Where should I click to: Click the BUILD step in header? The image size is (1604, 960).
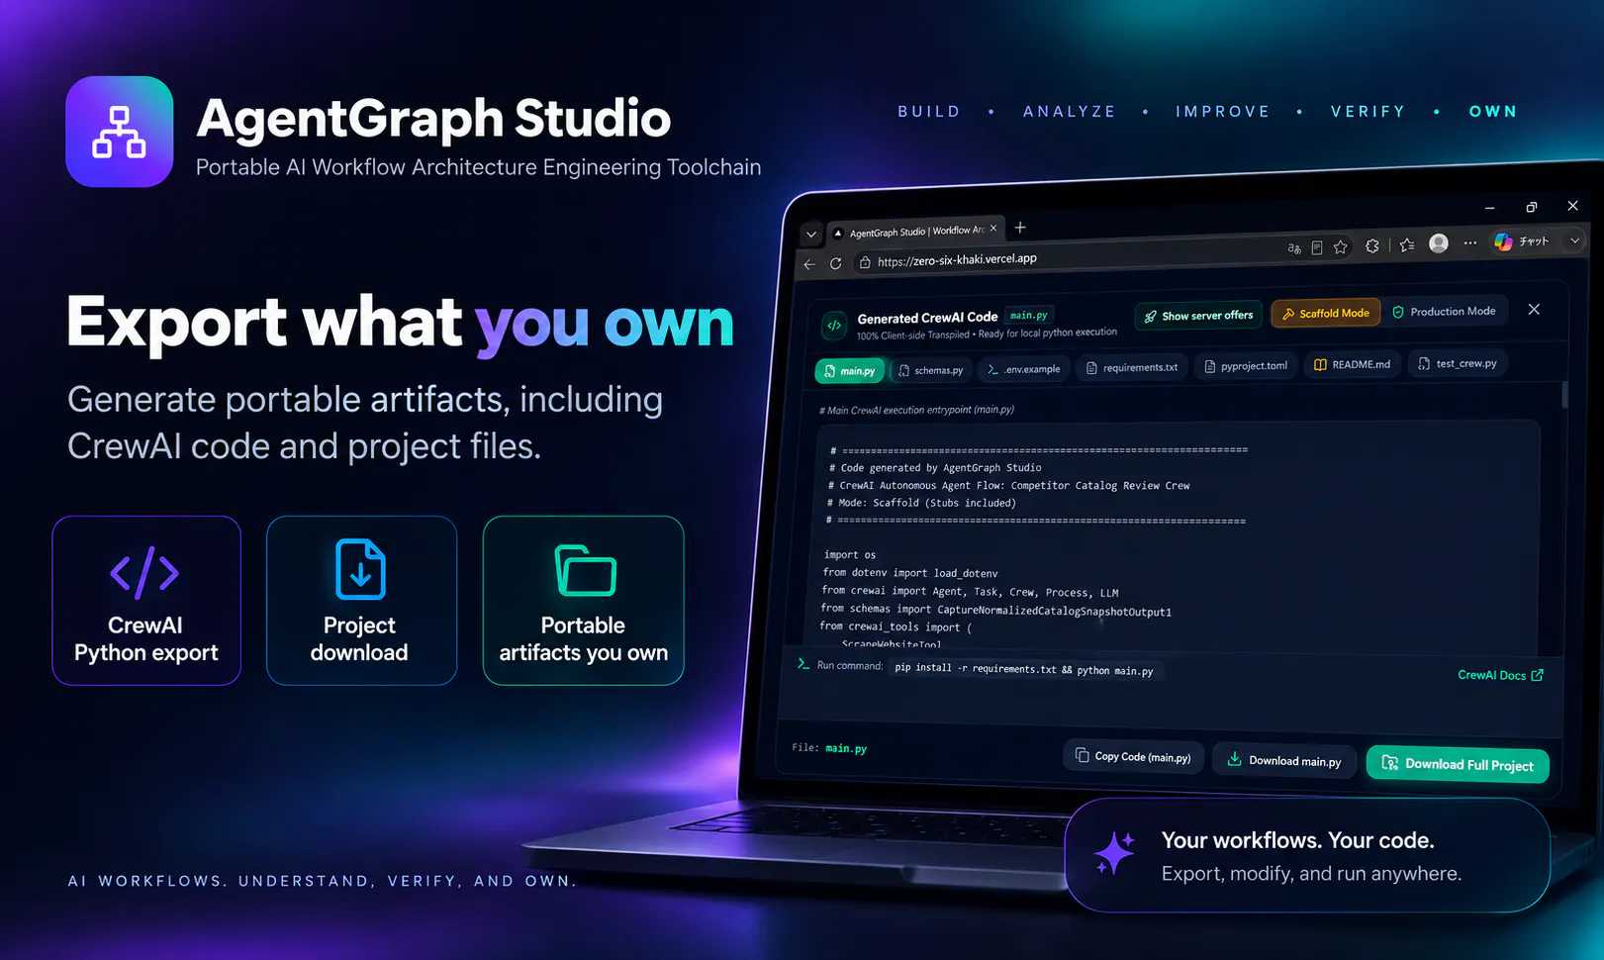pos(929,112)
